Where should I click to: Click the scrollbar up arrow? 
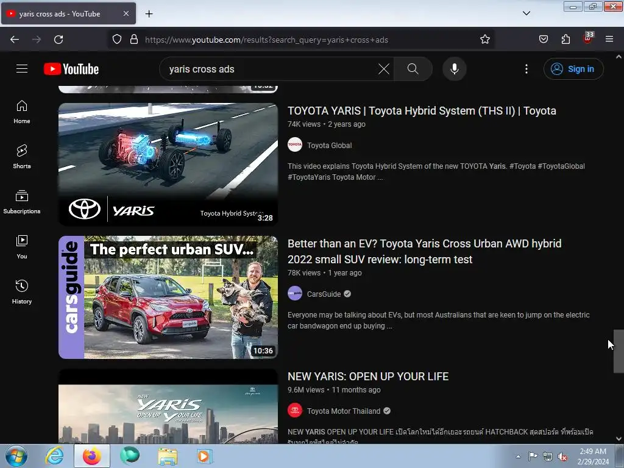click(619, 57)
